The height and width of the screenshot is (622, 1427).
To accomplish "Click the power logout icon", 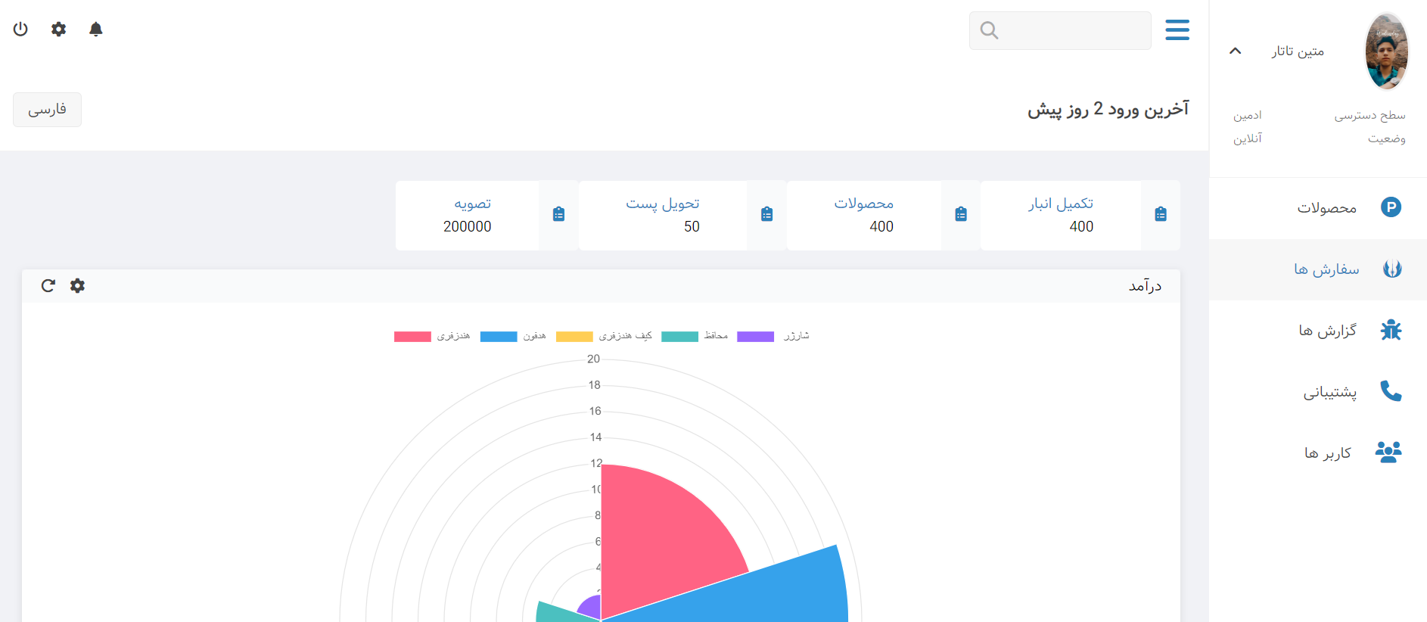I will click(x=20, y=30).
